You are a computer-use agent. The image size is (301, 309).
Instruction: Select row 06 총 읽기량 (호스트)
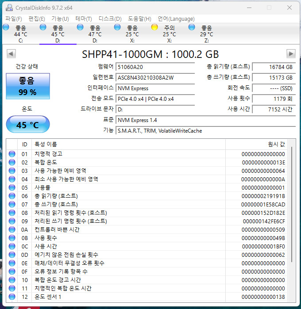147,196
